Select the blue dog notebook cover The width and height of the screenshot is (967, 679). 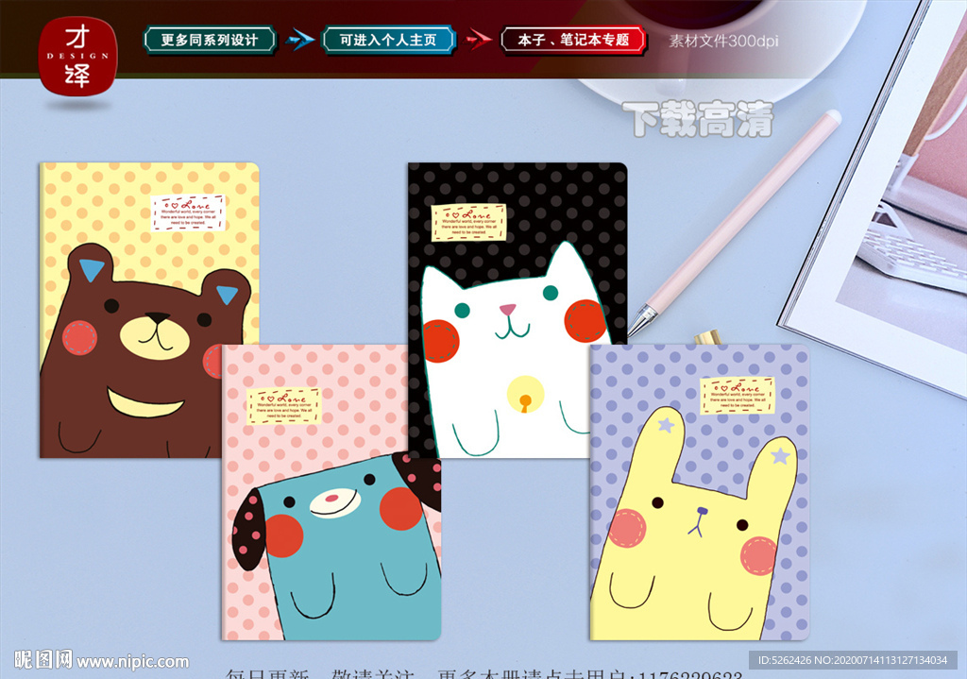coord(331,492)
